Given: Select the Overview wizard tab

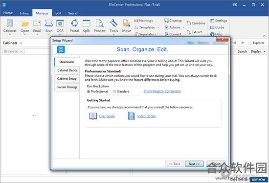Looking at the screenshot, I should click(x=67, y=62).
